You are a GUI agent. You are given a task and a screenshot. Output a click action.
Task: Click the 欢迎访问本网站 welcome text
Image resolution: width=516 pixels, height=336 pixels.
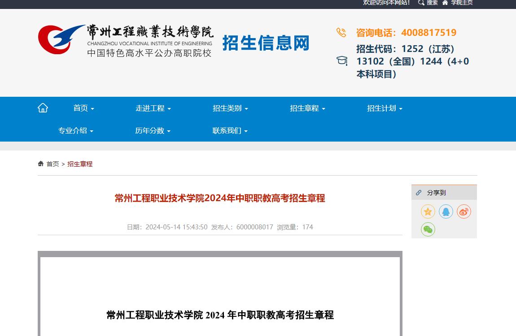(x=386, y=3)
